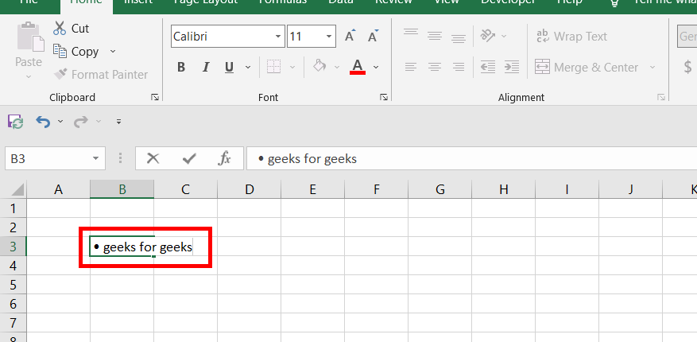The image size is (697, 342).
Task: Open the Paste options dropdown arrow
Action: coord(29,76)
